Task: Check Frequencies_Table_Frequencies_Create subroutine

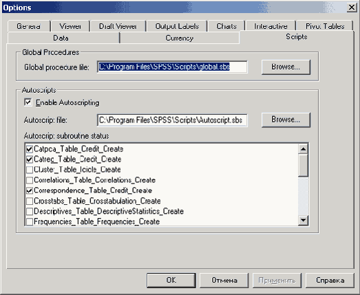Action: coord(30,221)
